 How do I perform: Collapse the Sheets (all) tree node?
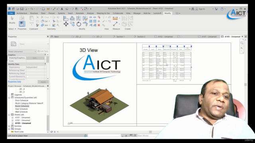tap(9, 115)
